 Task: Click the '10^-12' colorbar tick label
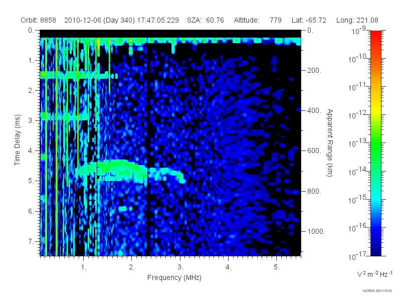tap(358, 115)
